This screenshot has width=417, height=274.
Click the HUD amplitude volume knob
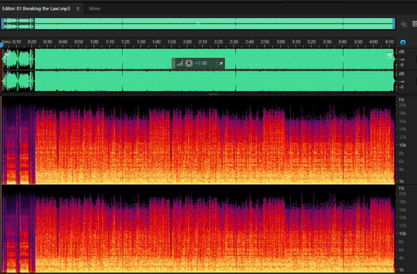189,63
